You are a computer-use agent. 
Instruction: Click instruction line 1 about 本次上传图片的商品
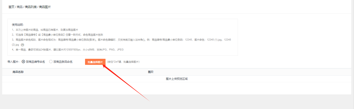point(45,30)
